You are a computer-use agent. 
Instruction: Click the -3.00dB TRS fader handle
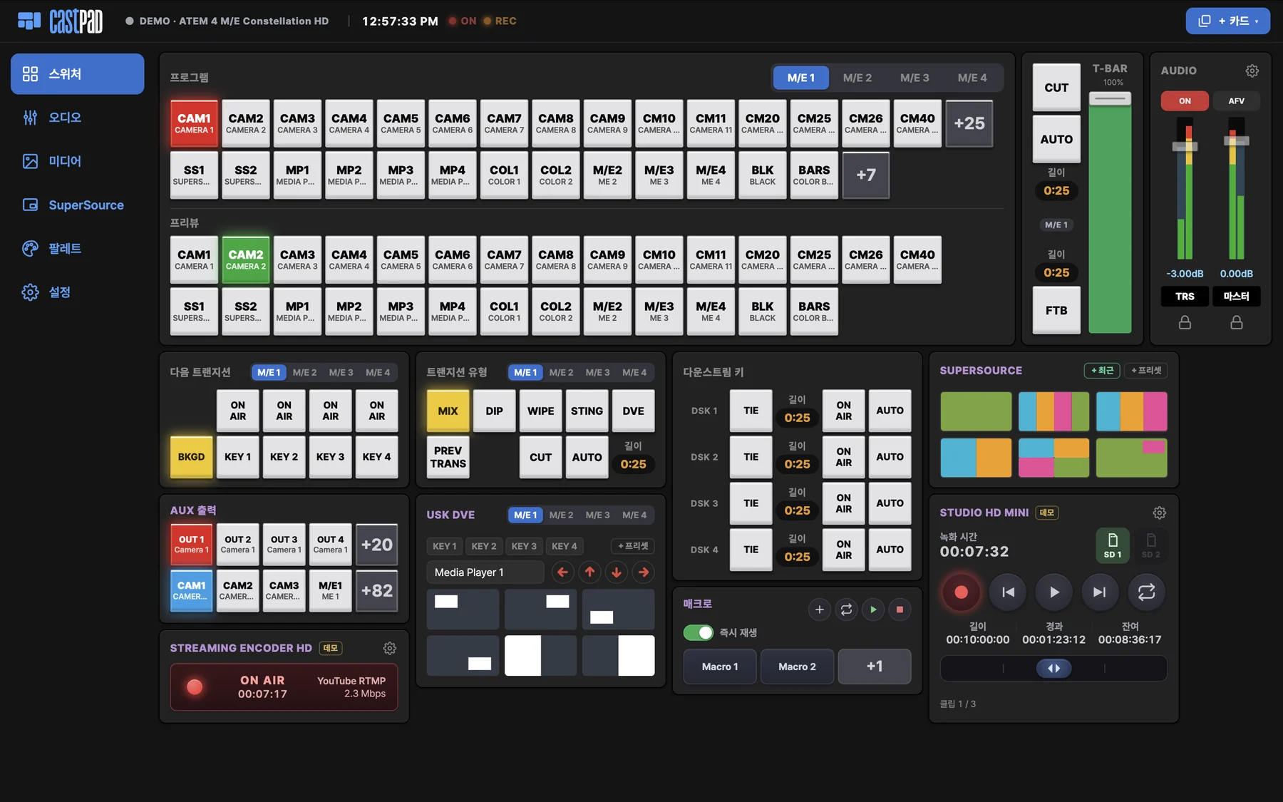pyautogui.click(x=1185, y=146)
